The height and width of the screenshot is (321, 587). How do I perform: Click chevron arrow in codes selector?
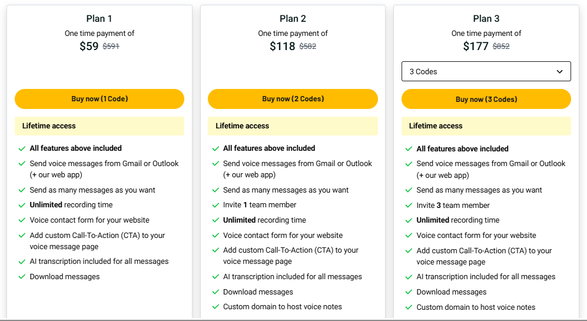(559, 72)
